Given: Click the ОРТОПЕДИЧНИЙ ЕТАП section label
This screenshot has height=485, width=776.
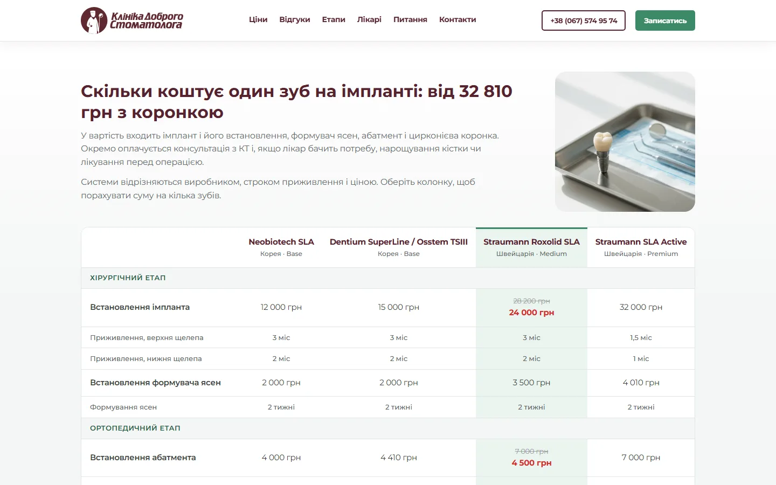Looking at the screenshot, I should pyautogui.click(x=135, y=428).
